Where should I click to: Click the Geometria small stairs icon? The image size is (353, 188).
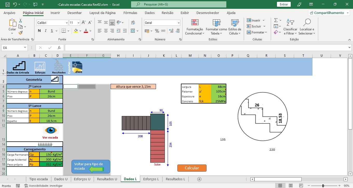click(55, 79)
